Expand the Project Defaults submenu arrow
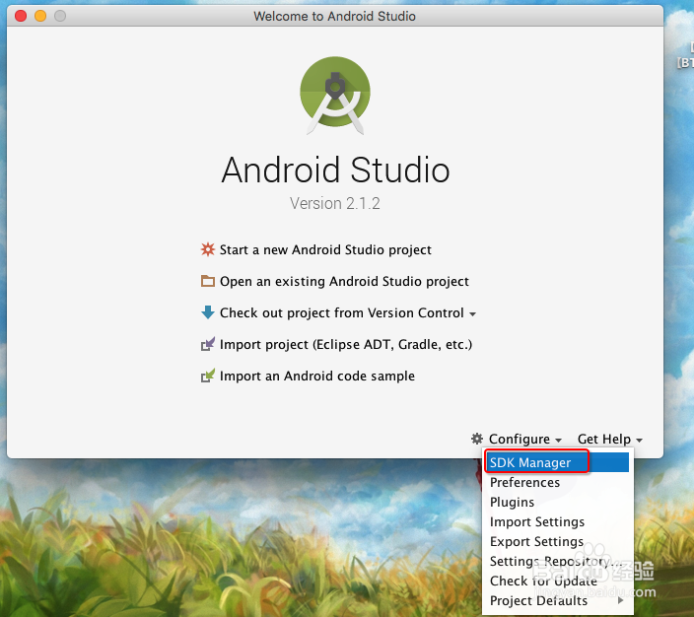The height and width of the screenshot is (617, 694). click(620, 600)
